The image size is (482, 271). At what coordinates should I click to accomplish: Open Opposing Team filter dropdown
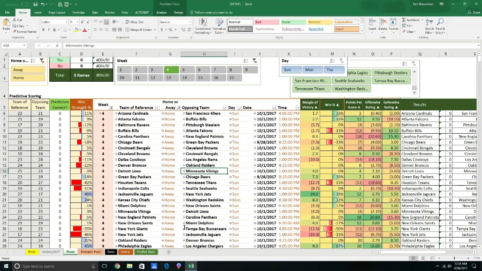[225, 108]
